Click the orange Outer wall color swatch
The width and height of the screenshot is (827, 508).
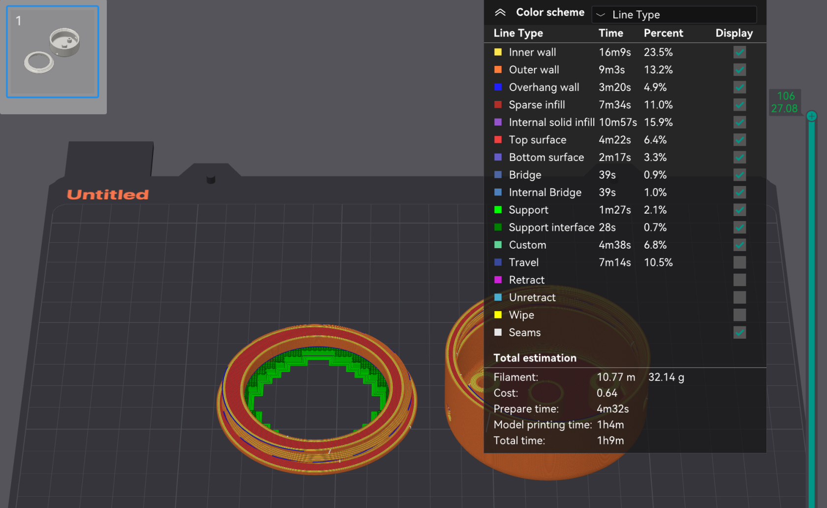coord(498,70)
